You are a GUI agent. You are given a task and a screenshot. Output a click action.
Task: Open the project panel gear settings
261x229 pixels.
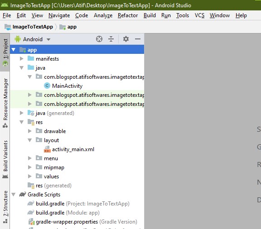click(126, 39)
